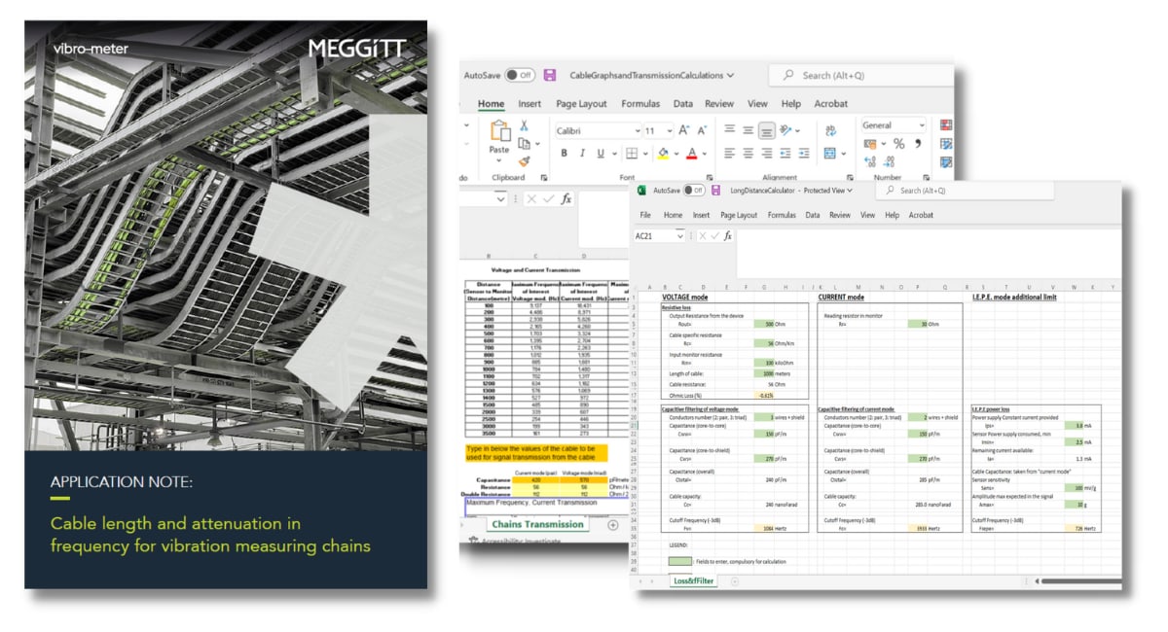Open Page Layout tab in CableGraphs window
This screenshot has width=1168, height=632.
point(581,104)
